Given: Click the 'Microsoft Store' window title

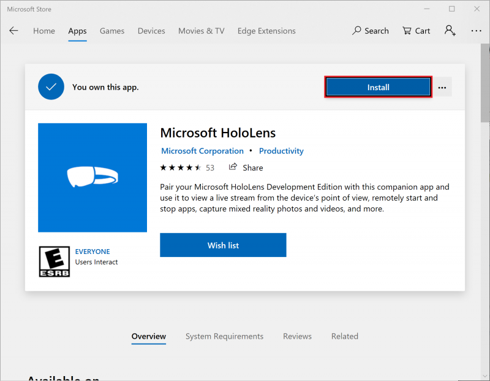Looking at the screenshot, I should 29,9.
